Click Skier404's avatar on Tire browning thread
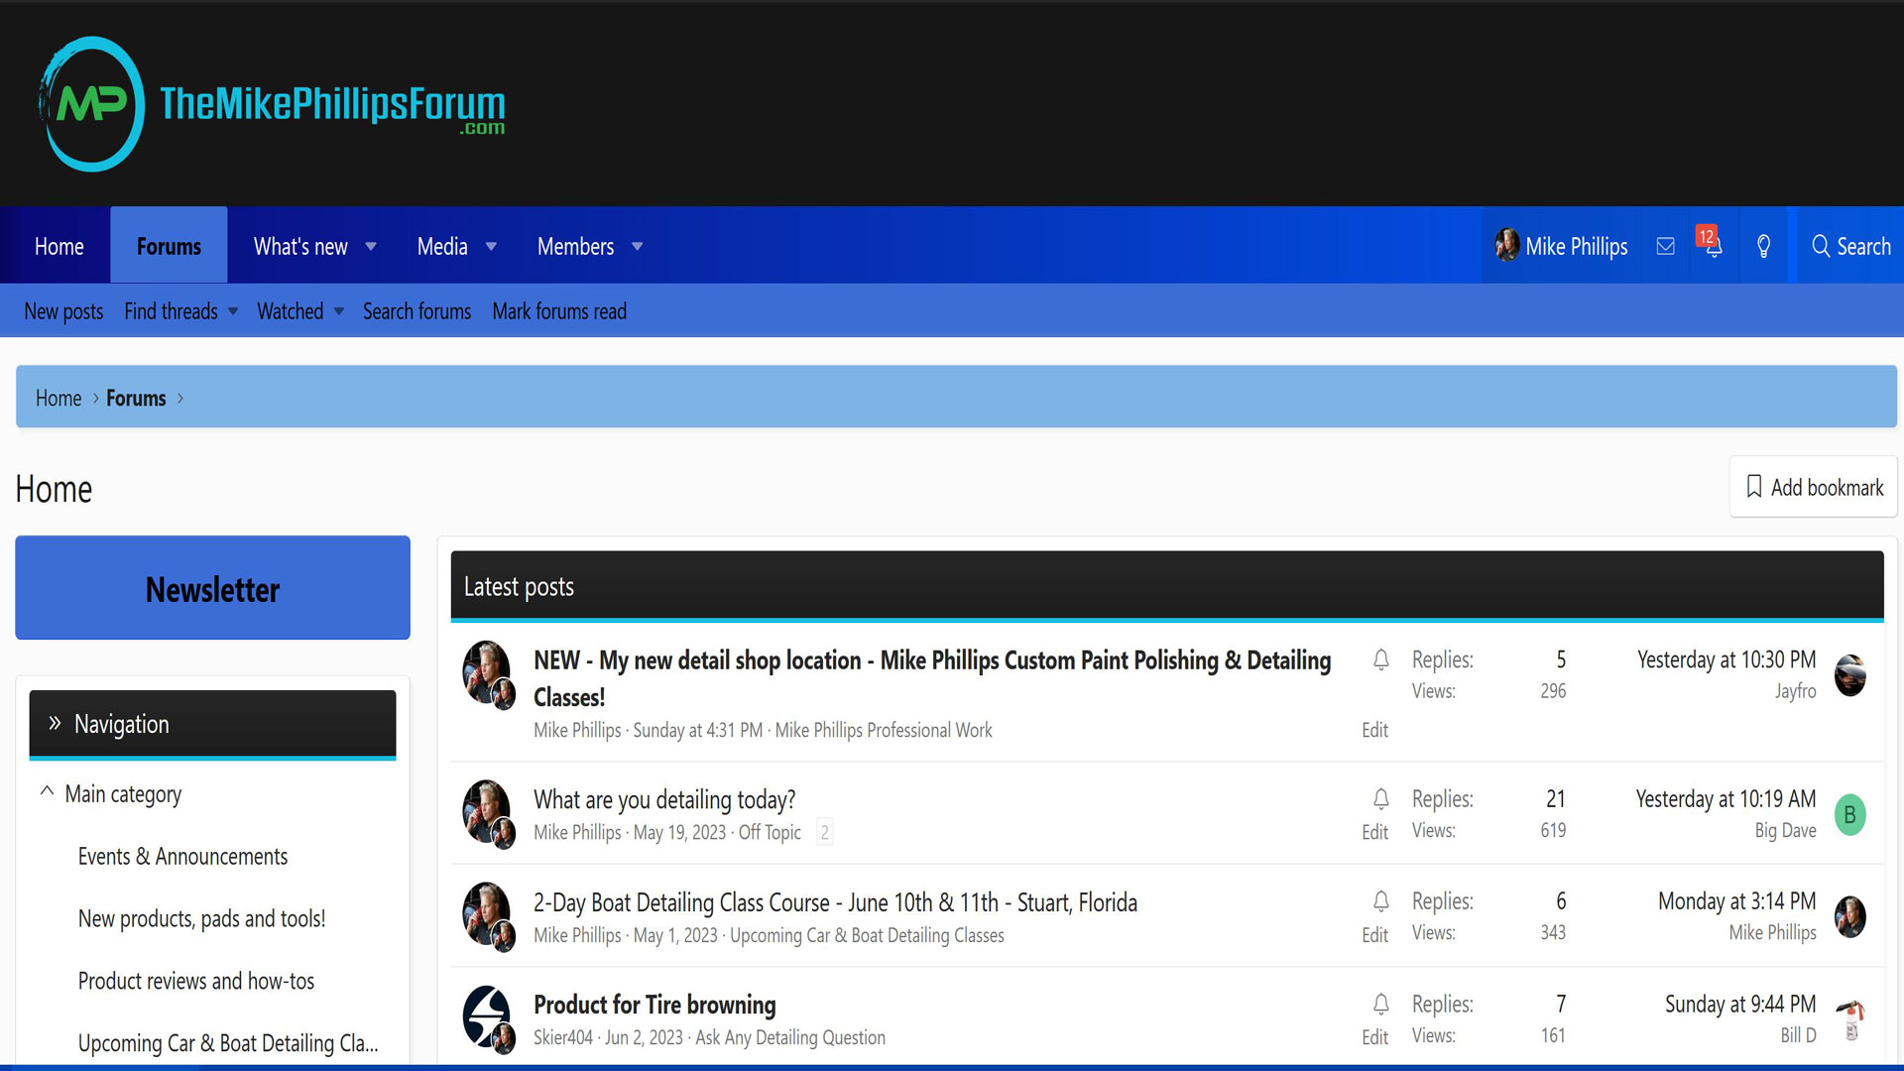The width and height of the screenshot is (1904, 1071). pyautogui.click(x=487, y=1016)
